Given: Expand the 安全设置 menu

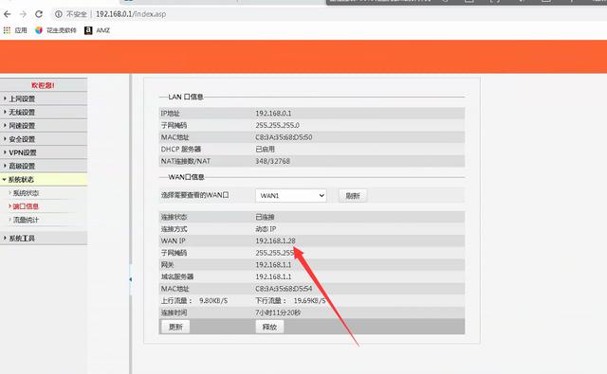Looking at the screenshot, I should tap(44, 139).
